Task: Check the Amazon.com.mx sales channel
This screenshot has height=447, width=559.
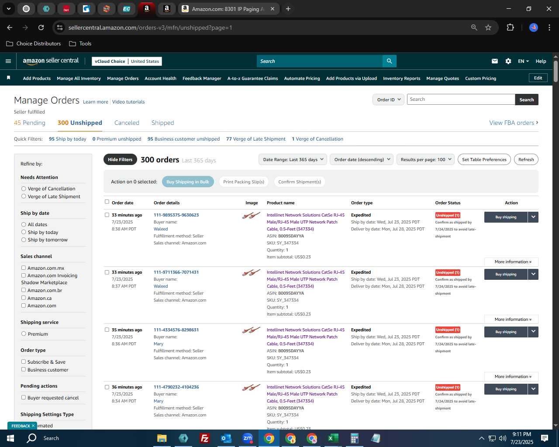Action: (24, 268)
